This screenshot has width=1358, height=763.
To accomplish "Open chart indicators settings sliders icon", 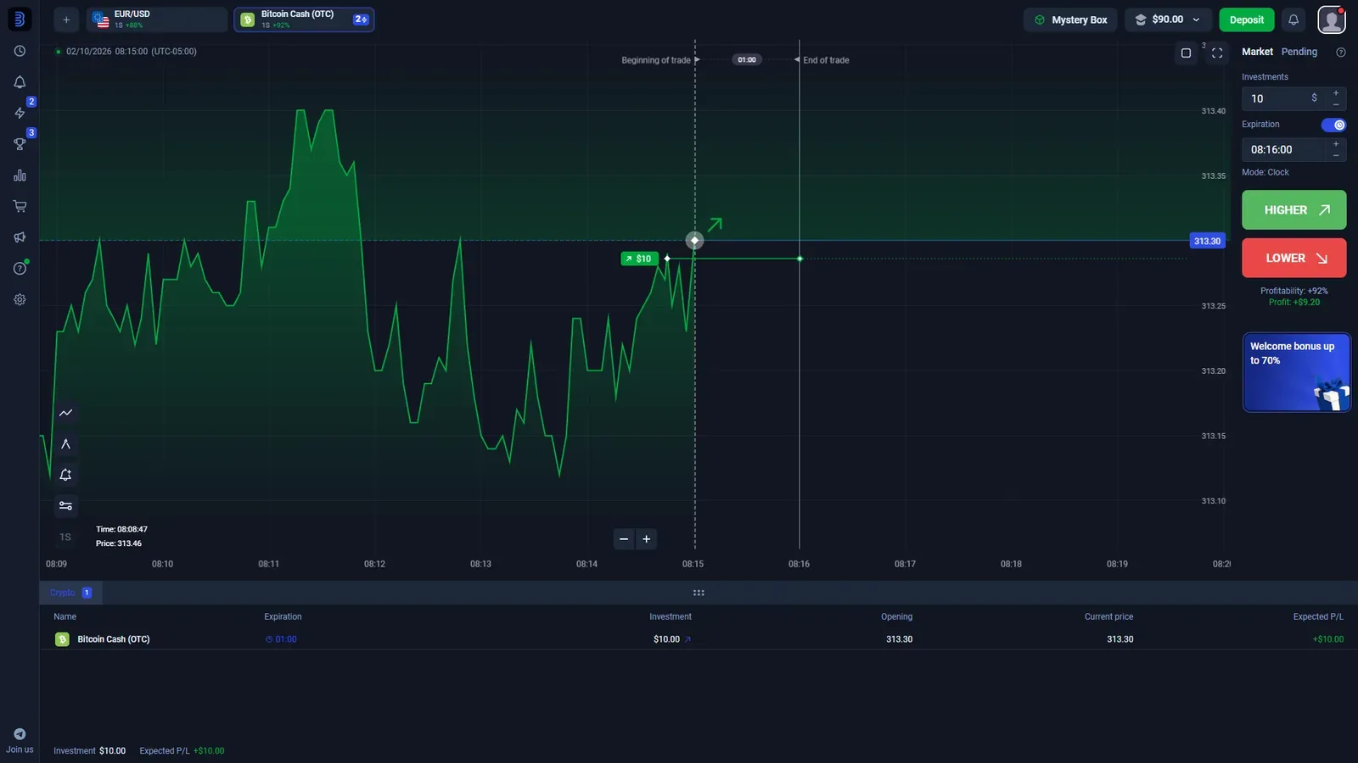I will coord(65,506).
